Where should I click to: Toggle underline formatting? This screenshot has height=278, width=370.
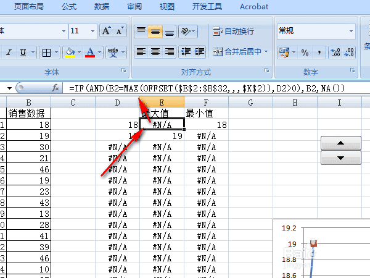pyautogui.click(x=23, y=53)
